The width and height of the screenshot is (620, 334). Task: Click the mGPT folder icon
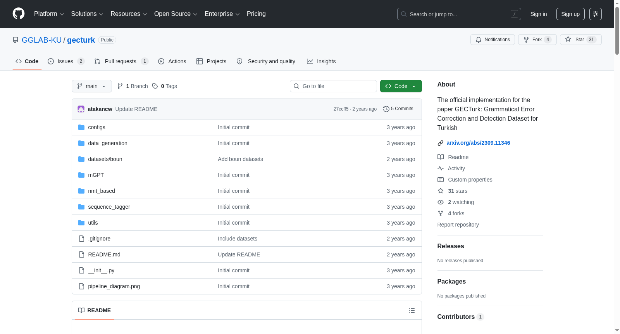click(x=81, y=175)
